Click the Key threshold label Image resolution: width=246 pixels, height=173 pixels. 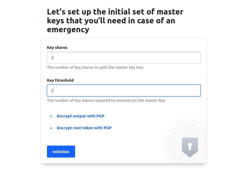(x=60, y=80)
